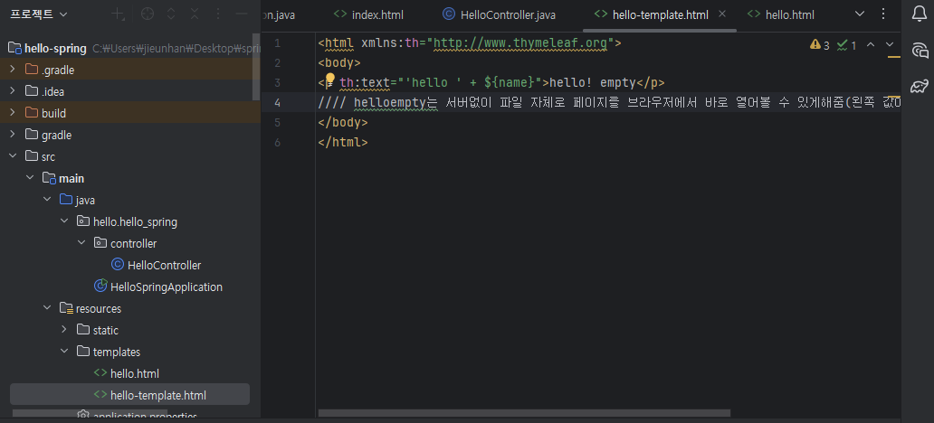Viewport: 934px width, 423px height.
Task: Select the main folder row
Action: pos(129,178)
